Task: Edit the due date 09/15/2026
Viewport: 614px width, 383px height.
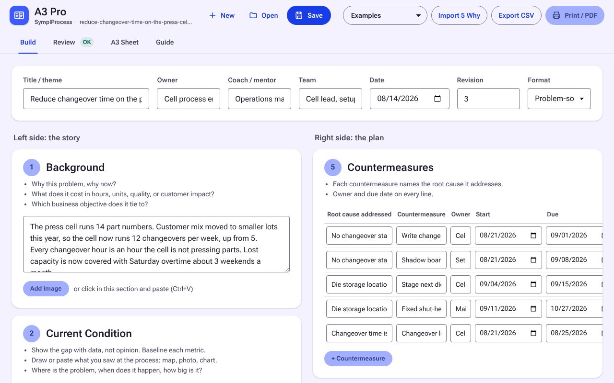Action: (x=574, y=284)
